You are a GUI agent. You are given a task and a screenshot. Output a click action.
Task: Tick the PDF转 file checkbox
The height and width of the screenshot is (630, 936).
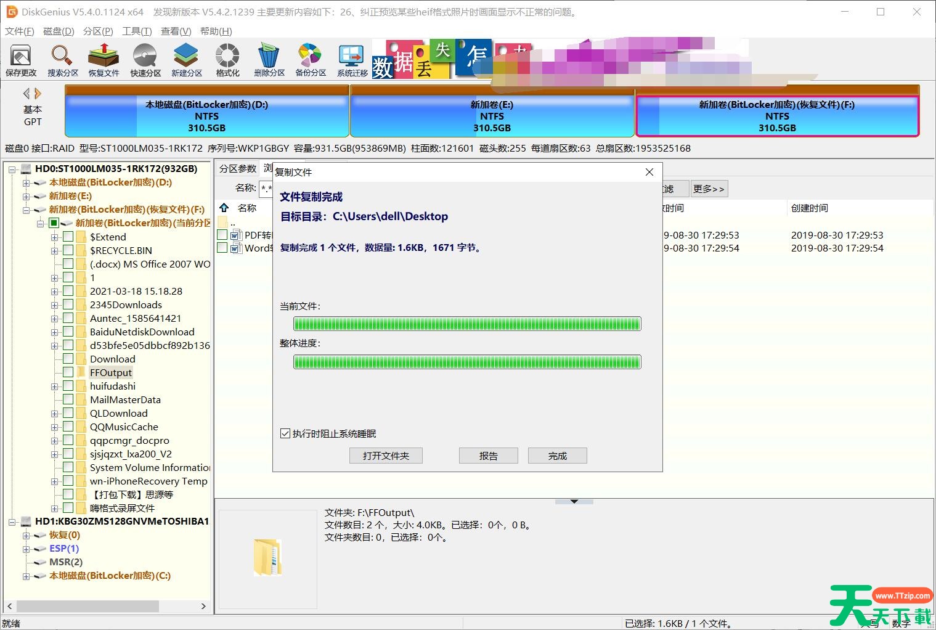(222, 235)
